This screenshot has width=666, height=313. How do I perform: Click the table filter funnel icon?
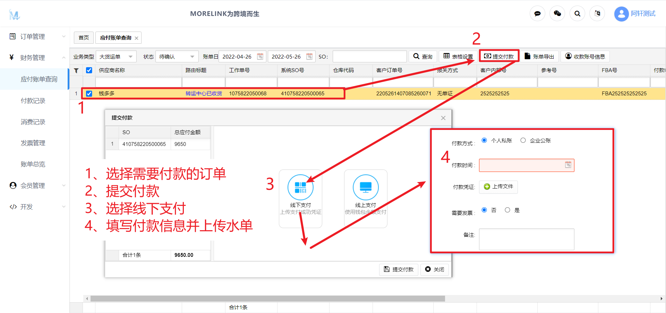[x=76, y=70]
